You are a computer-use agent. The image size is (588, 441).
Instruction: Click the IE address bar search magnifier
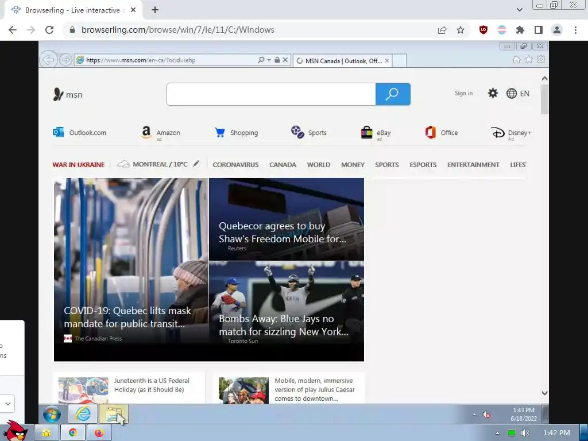coord(261,60)
